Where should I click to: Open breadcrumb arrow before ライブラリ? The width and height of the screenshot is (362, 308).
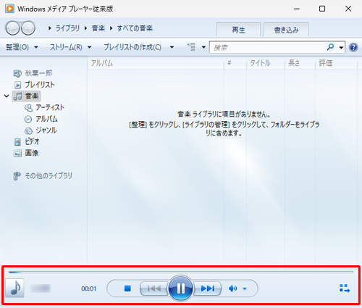50,28
